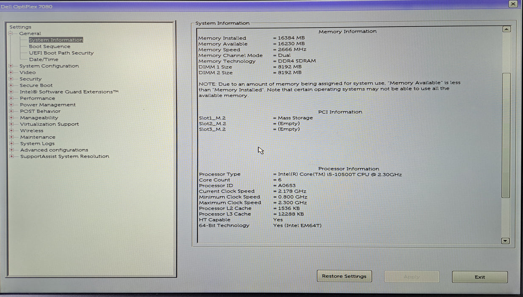Click the HT Capable row
Viewport: 523px width, 297px height.
241,220
